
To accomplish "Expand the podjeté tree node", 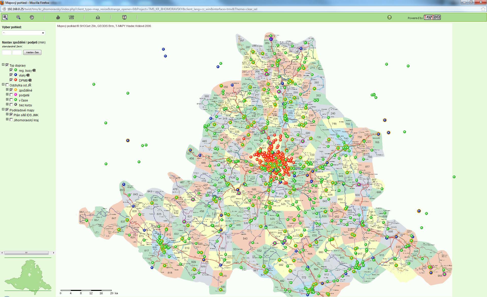I will [x=7, y=94].
